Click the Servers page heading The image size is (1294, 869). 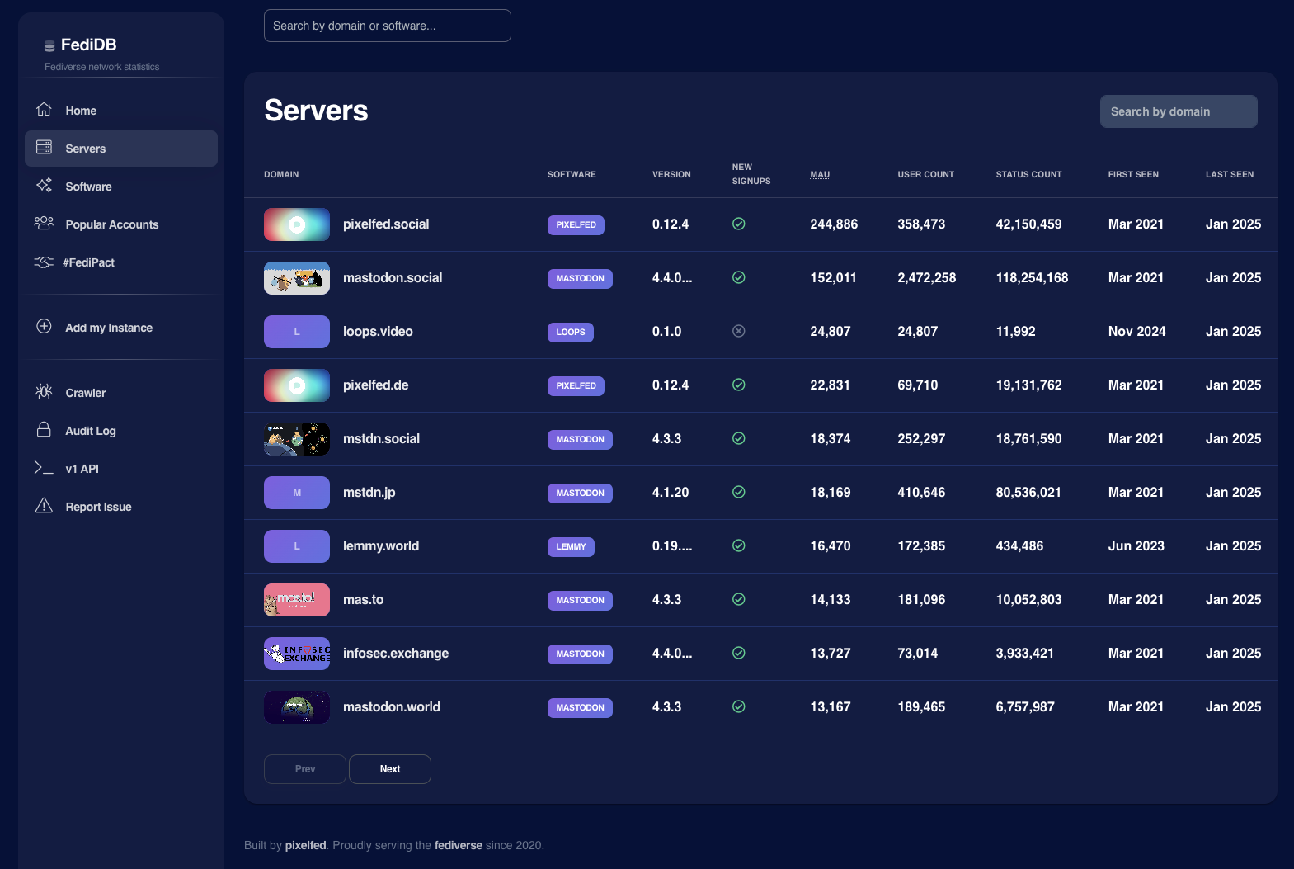316,111
